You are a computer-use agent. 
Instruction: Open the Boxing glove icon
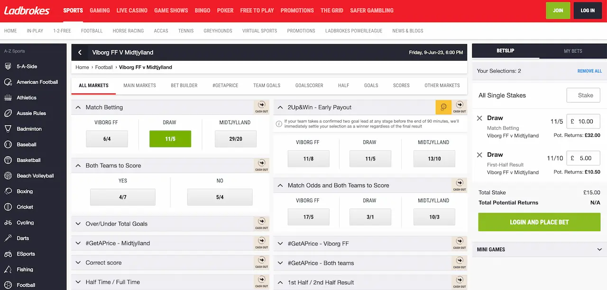click(x=8, y=191)
